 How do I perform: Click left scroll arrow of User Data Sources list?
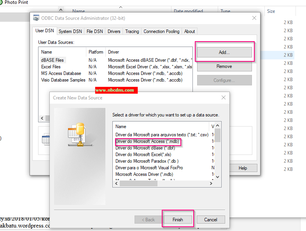coord(42,118)
